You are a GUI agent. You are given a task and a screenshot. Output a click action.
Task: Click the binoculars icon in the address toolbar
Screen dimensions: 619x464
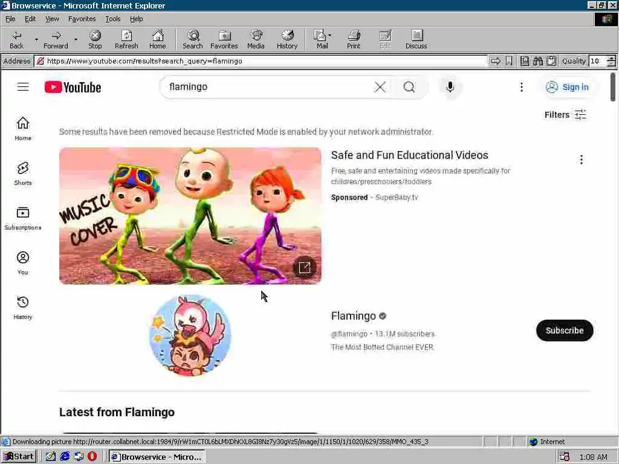[537, 61]
